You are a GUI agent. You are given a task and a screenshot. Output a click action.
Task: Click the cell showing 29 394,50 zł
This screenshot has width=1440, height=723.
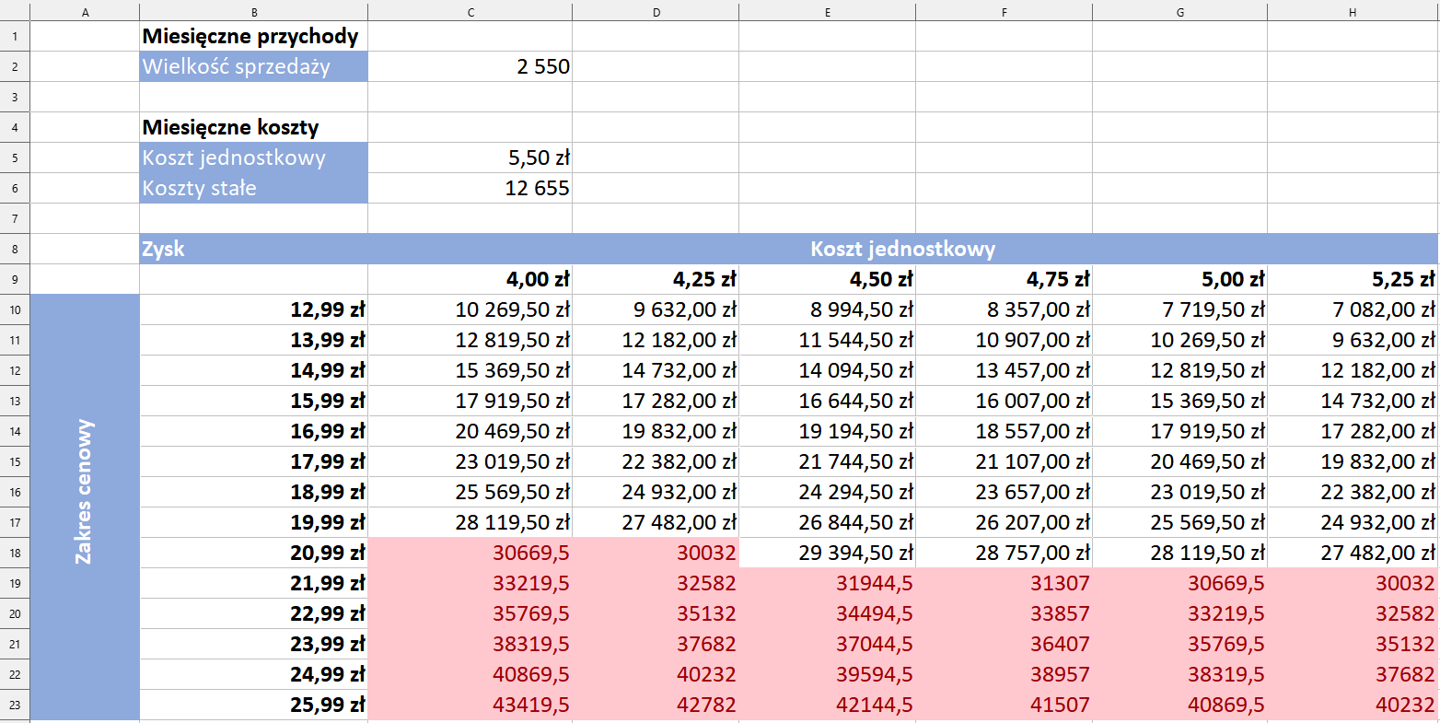[x=827, y=553]
